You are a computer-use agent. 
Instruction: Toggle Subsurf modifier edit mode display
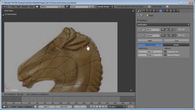point(171,35)
